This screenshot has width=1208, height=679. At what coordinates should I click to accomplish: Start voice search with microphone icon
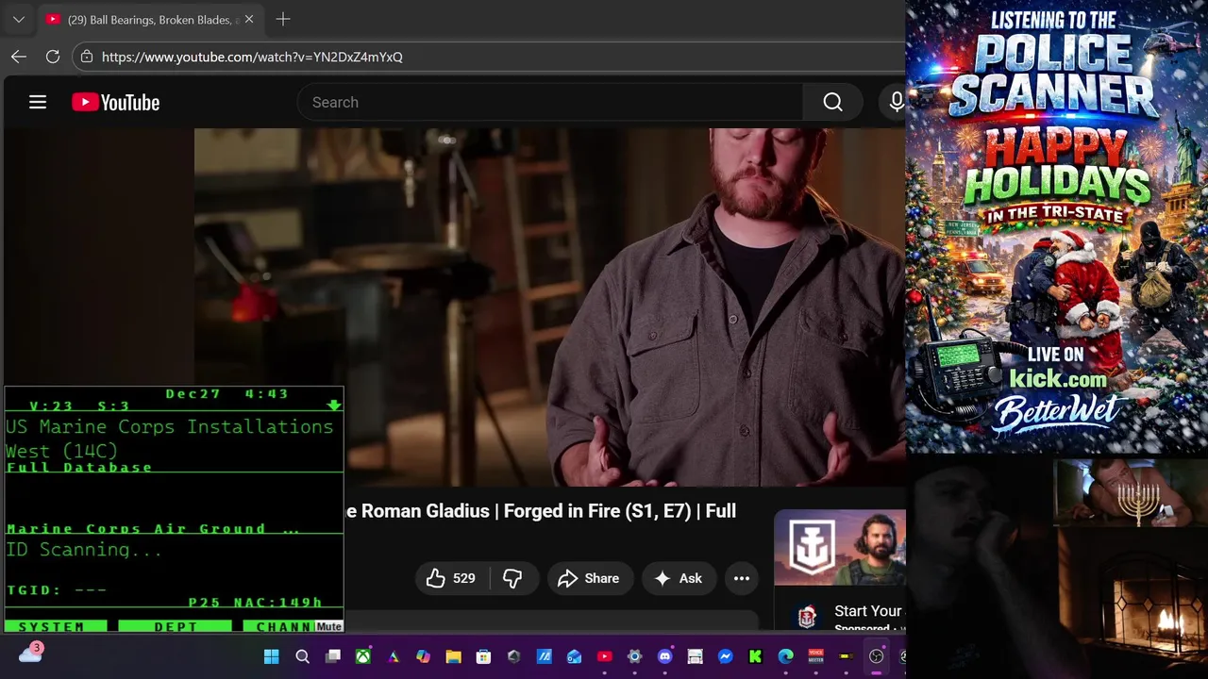click(896, 102)
